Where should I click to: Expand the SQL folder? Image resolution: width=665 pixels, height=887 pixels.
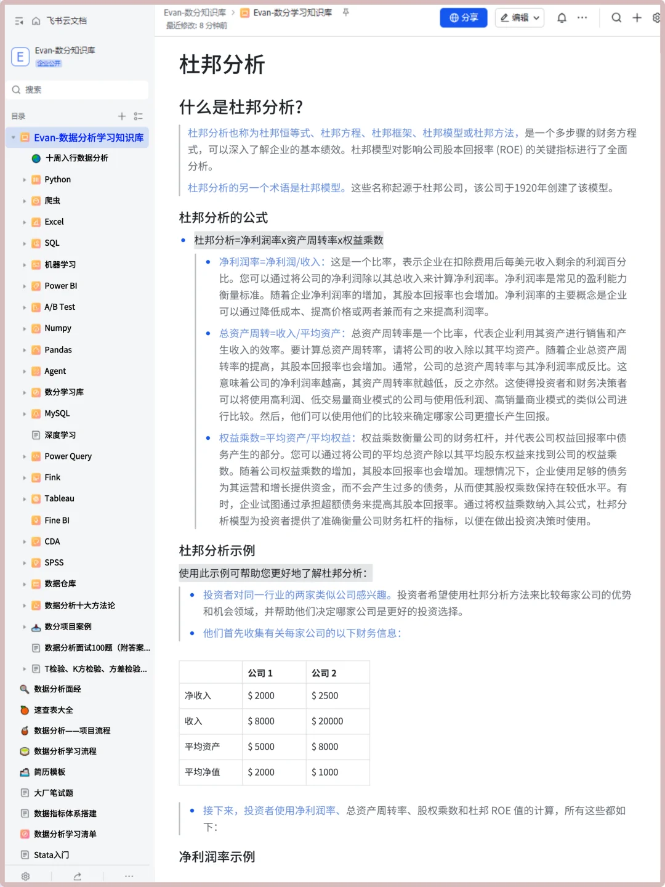pos(25,243)
